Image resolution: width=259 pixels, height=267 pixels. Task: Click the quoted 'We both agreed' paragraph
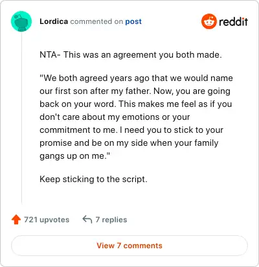(x=136, y=117)
